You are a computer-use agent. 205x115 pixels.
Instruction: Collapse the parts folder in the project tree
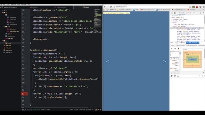[x=4, y=27]
